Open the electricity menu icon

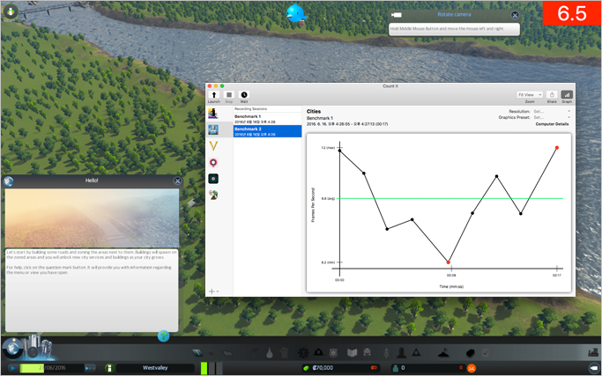(x=255, y=352)
